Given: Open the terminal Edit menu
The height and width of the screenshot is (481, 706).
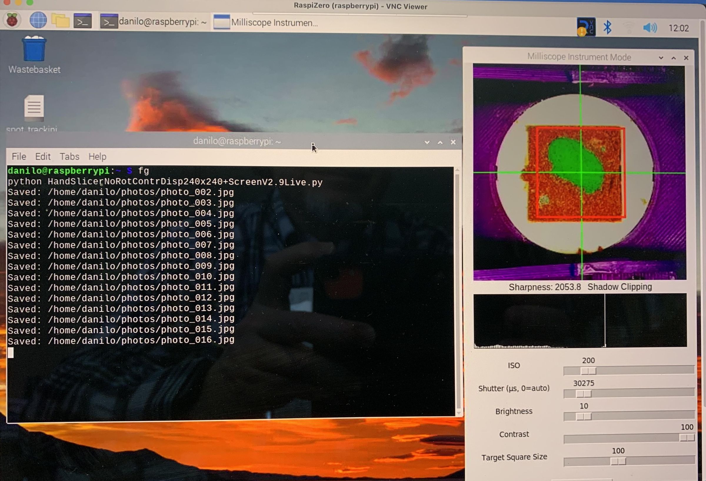Looking at the screenshot, I should click(43, 157).
